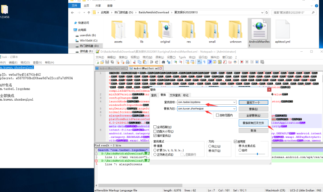Open 搜索(S) menu in Notepad++
Viewport: 323px width, 192px height.
point(123,57)
